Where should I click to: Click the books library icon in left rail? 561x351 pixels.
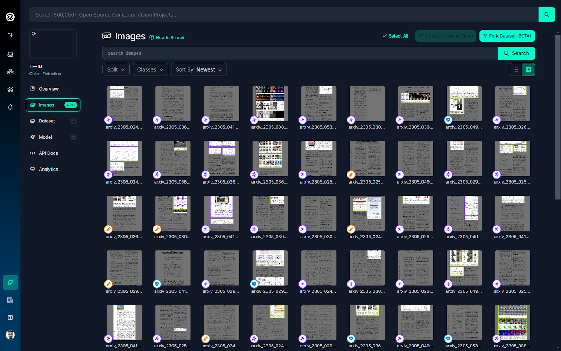click(10, 300)
